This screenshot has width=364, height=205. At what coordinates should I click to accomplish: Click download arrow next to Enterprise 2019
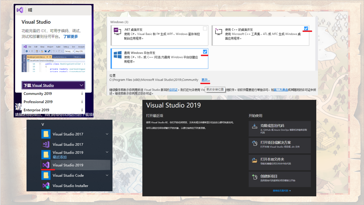(x=82, y=110)
